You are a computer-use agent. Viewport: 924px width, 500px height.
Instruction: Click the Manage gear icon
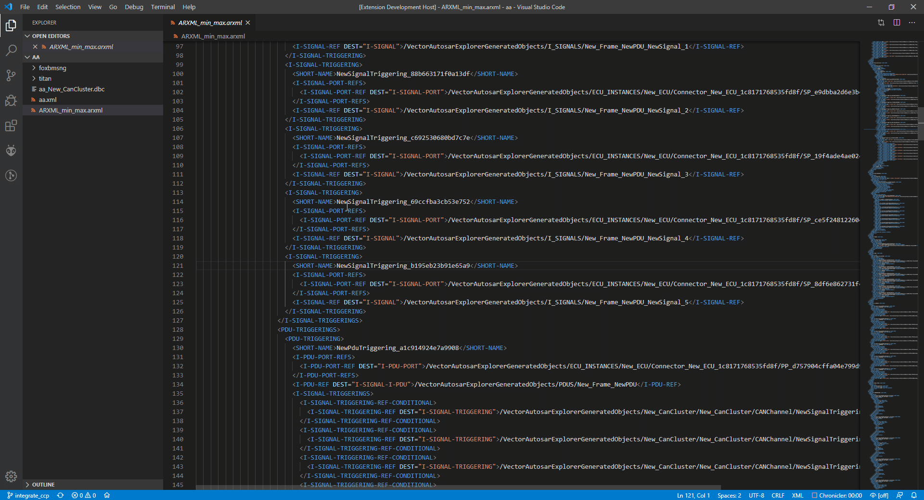point(11,476)
